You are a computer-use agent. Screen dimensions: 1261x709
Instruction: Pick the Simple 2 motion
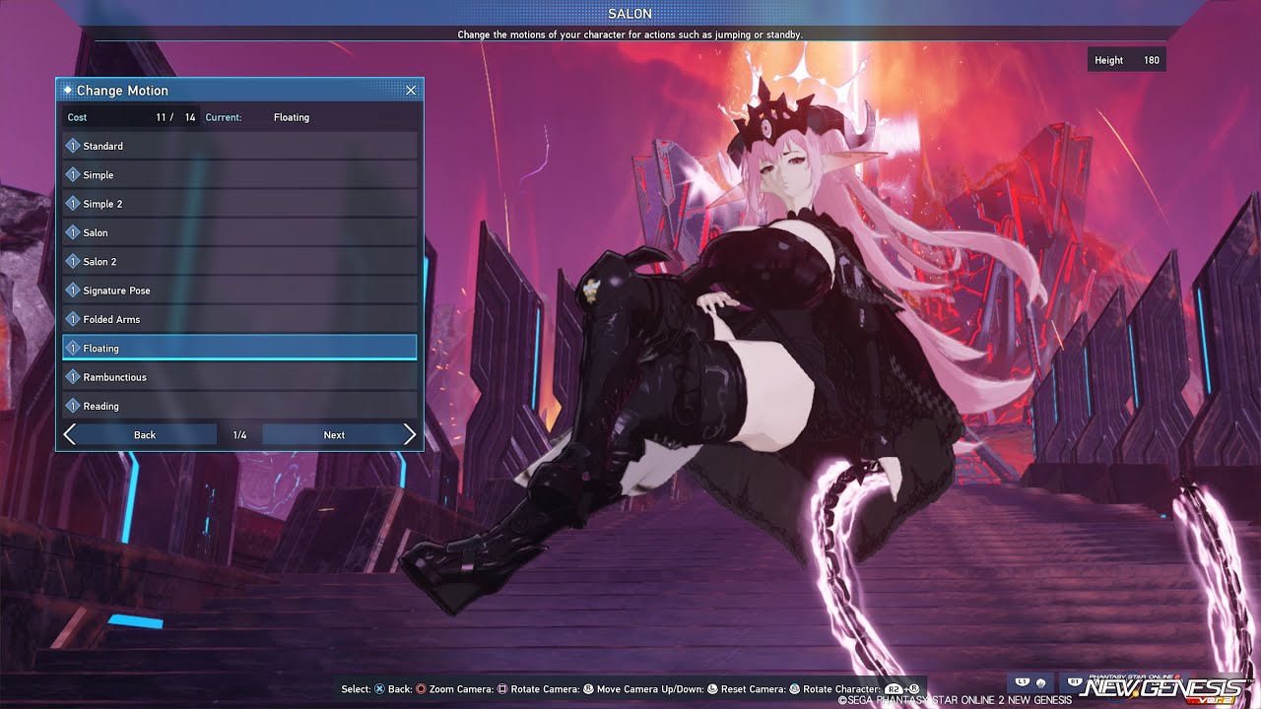click(239, 204)
